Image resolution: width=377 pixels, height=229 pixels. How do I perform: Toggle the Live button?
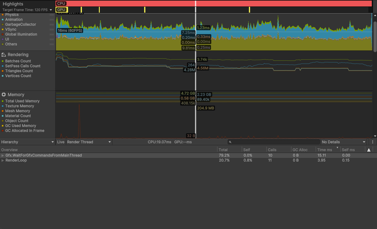pos(61,142)
